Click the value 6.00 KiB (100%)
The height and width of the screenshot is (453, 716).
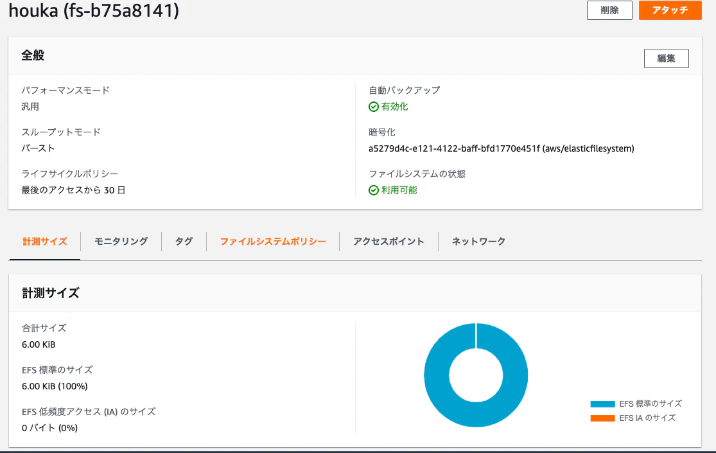pos(55,386)
